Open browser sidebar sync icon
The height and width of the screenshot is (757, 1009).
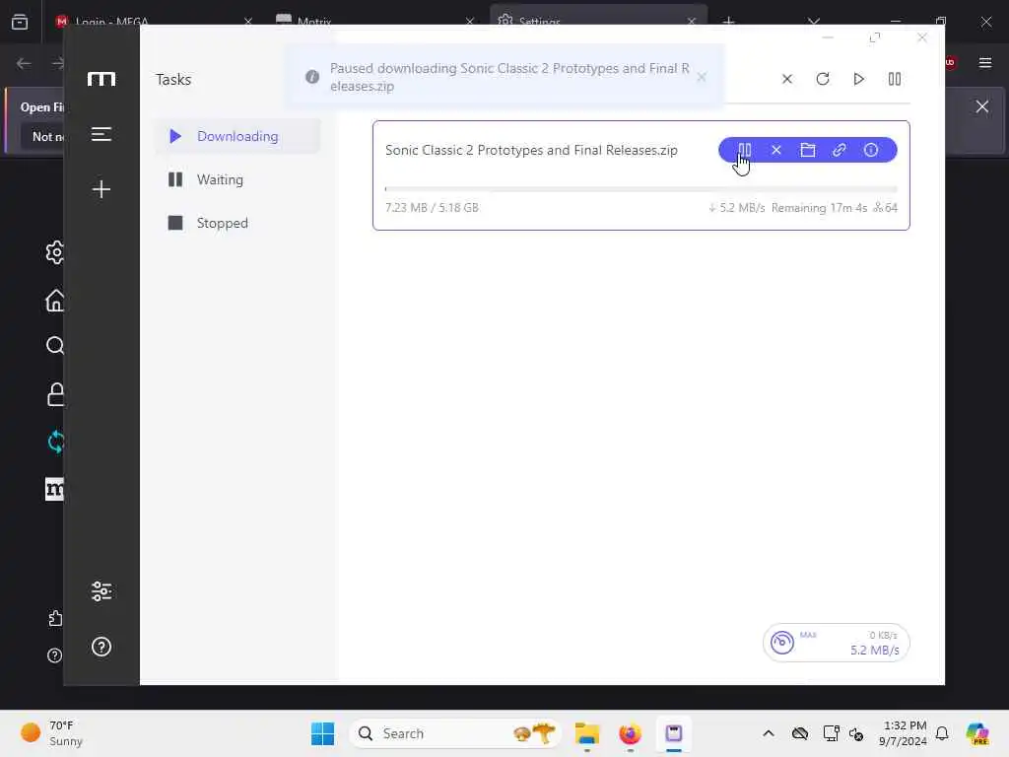pos(55,442)
